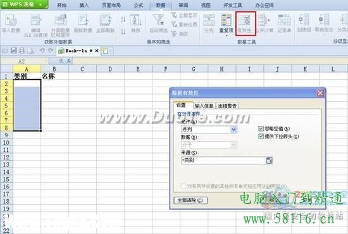
Task: Click the undo arrow icon
Action: click(42, 51)
